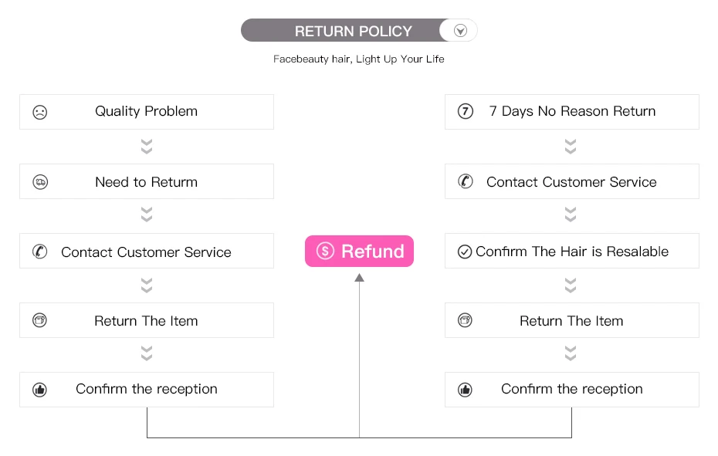Viewport: 718px width, 456px height.
Task: Click the thumbs-up icon in the Quality Problem flow
Action: (40, 390)
